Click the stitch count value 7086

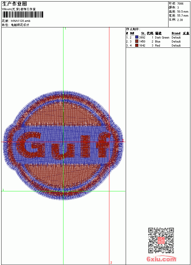click(x=180, y=4)
